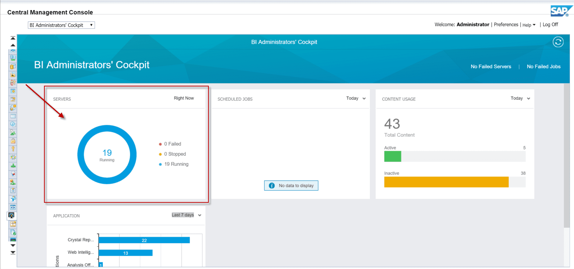Click the Administrator user name

[473, 24]
